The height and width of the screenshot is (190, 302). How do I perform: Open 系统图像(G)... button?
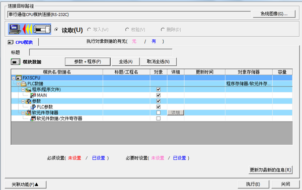pos(274,14)
